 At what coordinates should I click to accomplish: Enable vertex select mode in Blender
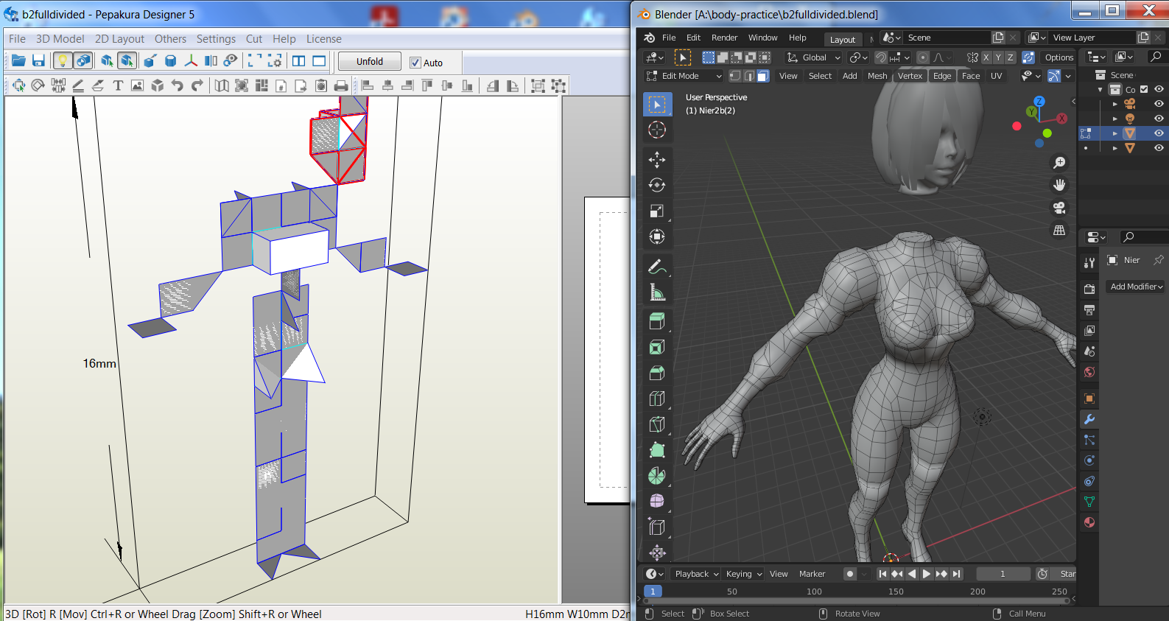[x=735, y=76]
